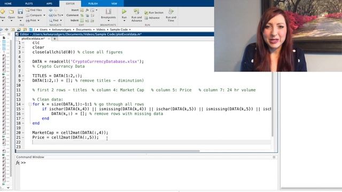Expand the Print dropdown arrow
The height and width of the screenshot is (192, 342).
(x=38, y=20)
